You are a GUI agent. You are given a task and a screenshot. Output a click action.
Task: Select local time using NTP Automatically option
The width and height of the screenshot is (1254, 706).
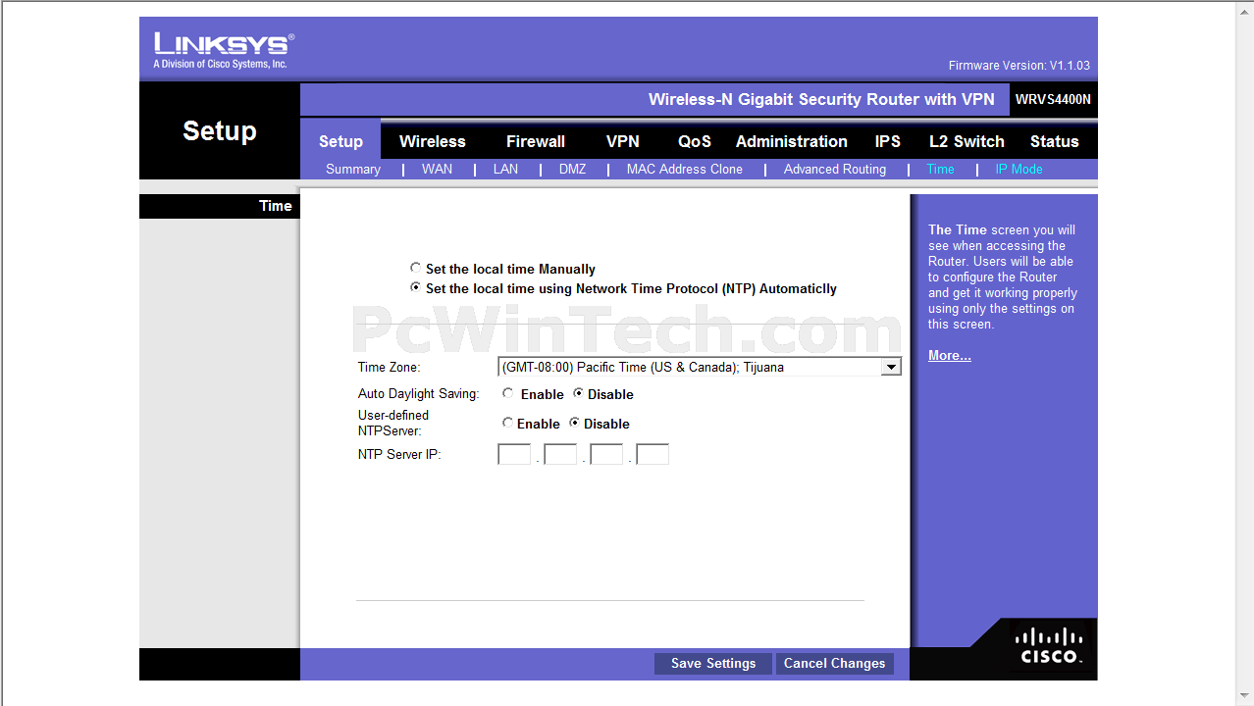(x=416, y=288)
